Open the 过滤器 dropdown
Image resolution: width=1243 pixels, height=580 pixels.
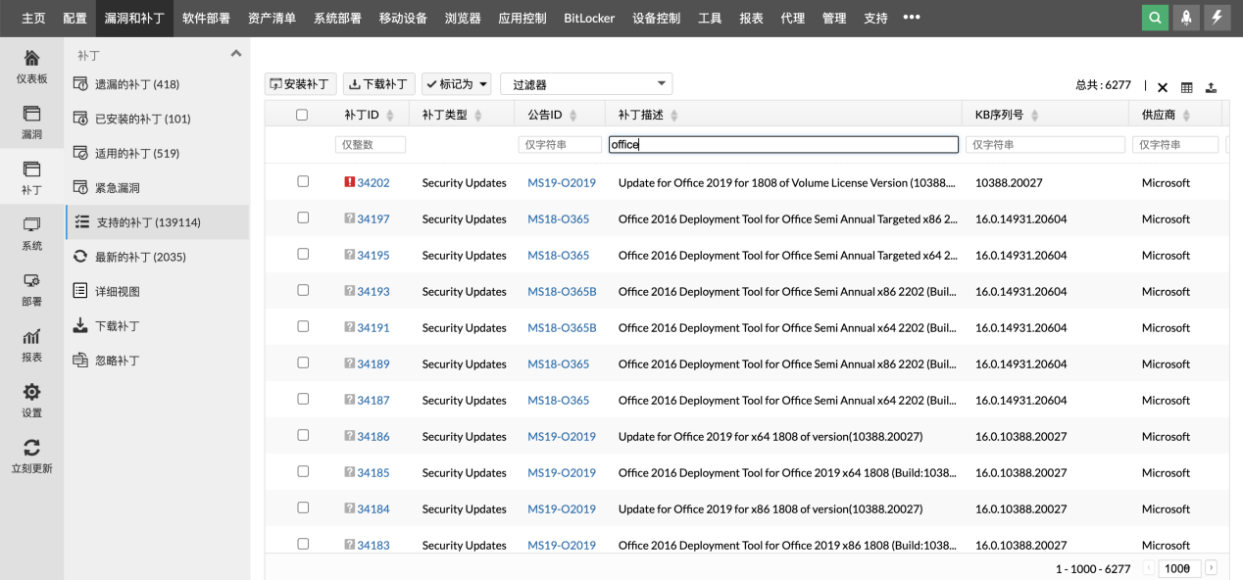click(x=585, y=83)
